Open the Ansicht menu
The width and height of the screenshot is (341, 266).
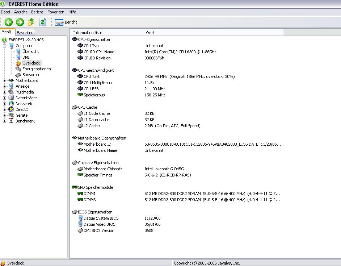point(20,12)
